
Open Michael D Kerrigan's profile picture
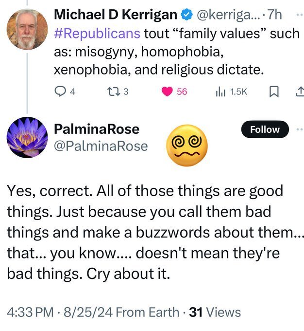click(27, 29)
